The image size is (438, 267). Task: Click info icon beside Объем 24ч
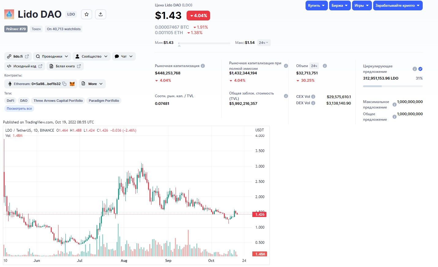click(x=325, y=66)
